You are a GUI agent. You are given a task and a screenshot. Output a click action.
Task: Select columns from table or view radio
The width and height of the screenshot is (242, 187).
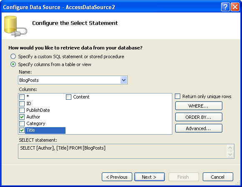point(13,64)
